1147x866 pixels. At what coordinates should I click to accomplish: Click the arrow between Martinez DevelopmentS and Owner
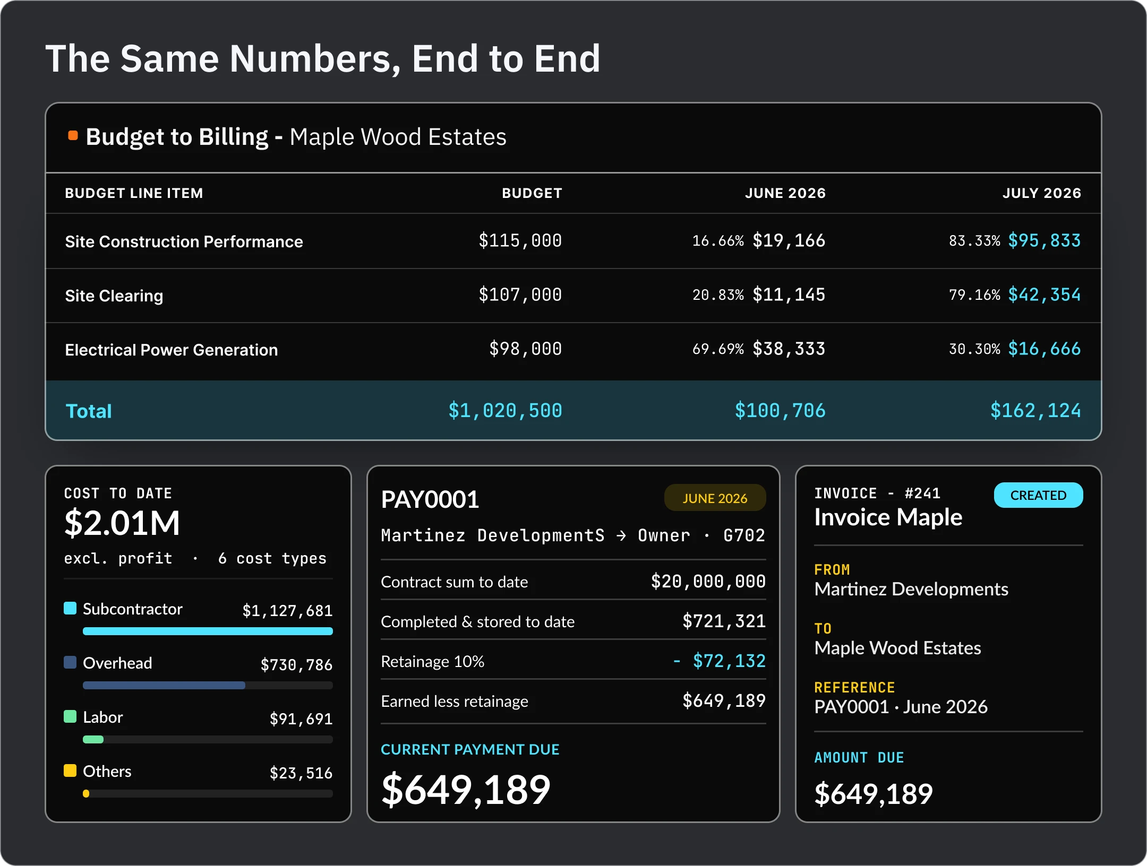[x=621, y=536]
